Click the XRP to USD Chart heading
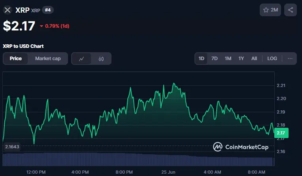 coord(23,46)
